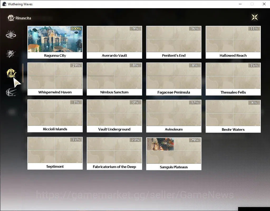Open the Penitent's End card
The image size is (270, 211).
click(x=174, y=42)
